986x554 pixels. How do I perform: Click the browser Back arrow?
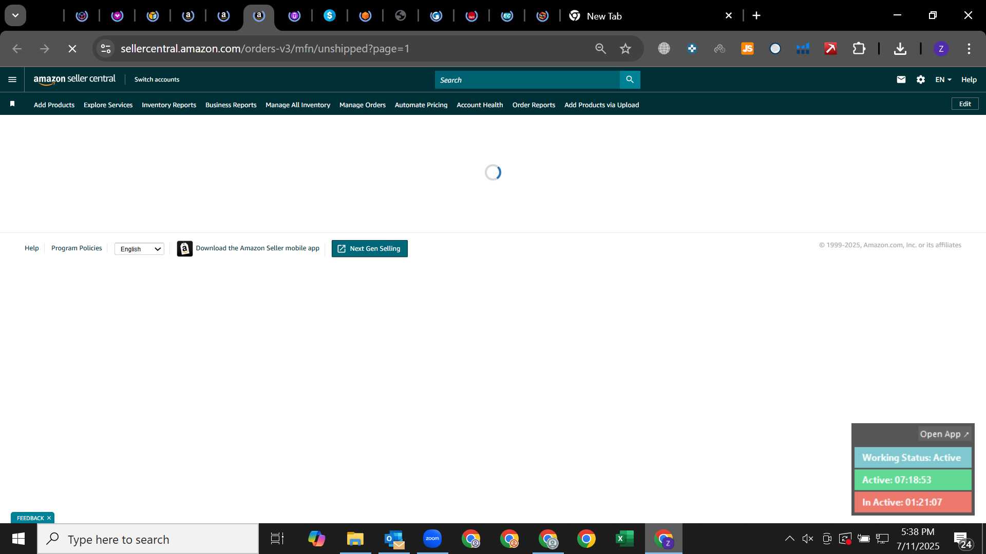pyautogui.click(x=17, y=49)
